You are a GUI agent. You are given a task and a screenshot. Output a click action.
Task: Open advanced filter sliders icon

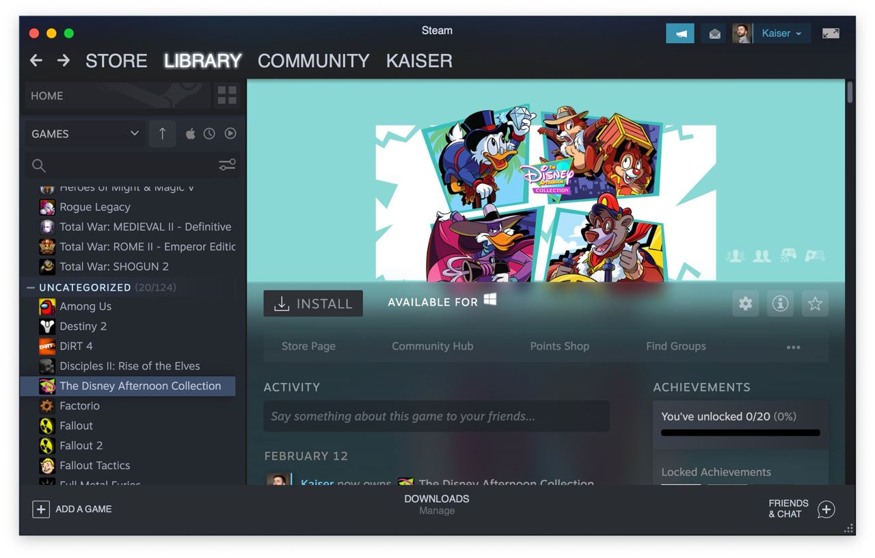coord(227,165)
